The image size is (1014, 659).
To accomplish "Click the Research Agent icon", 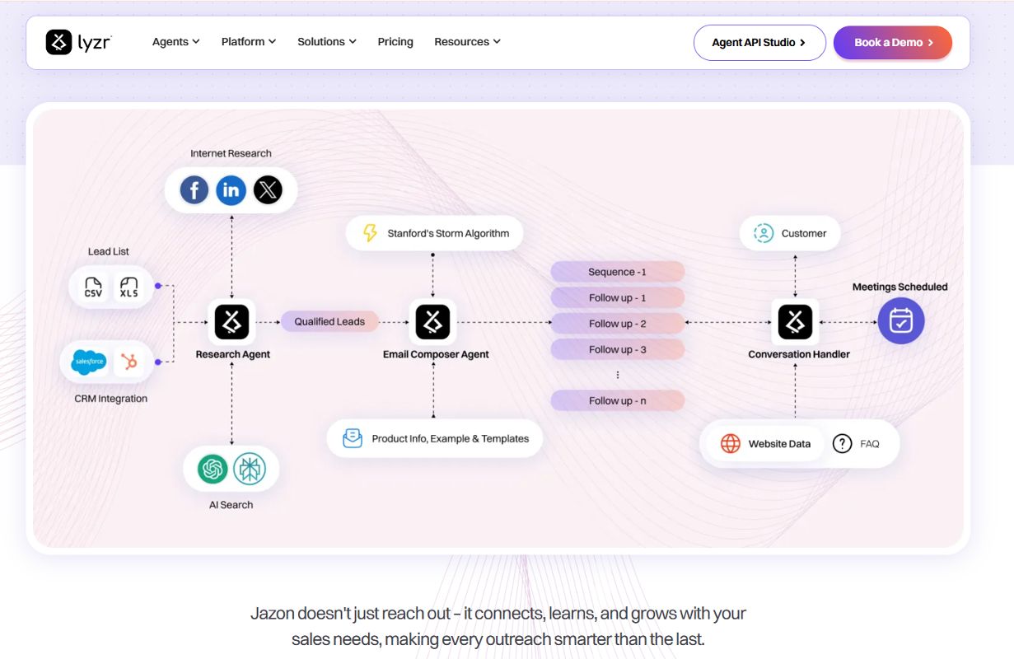I will 231,322.
